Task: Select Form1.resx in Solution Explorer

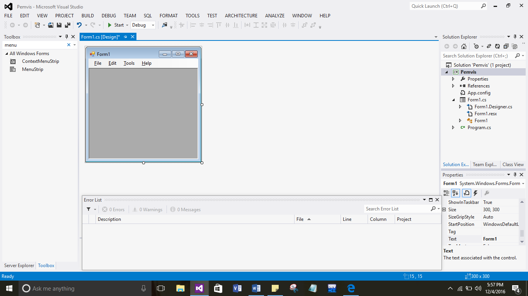Action: [x=485, y=114]
